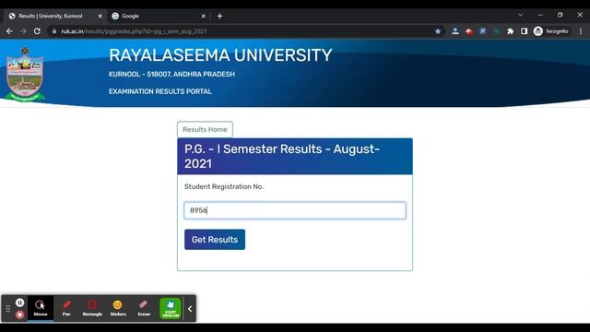
Task: Click the Rayalaseema University crest logo
Action: (x=25, y=74)
